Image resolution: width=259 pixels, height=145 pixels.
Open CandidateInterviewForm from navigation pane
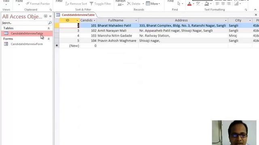point(27,44)
